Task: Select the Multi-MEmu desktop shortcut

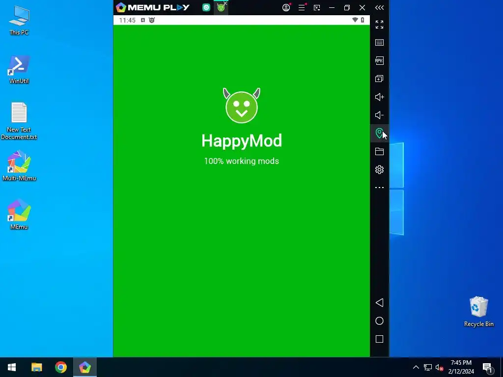Action: tap(19, 166)
